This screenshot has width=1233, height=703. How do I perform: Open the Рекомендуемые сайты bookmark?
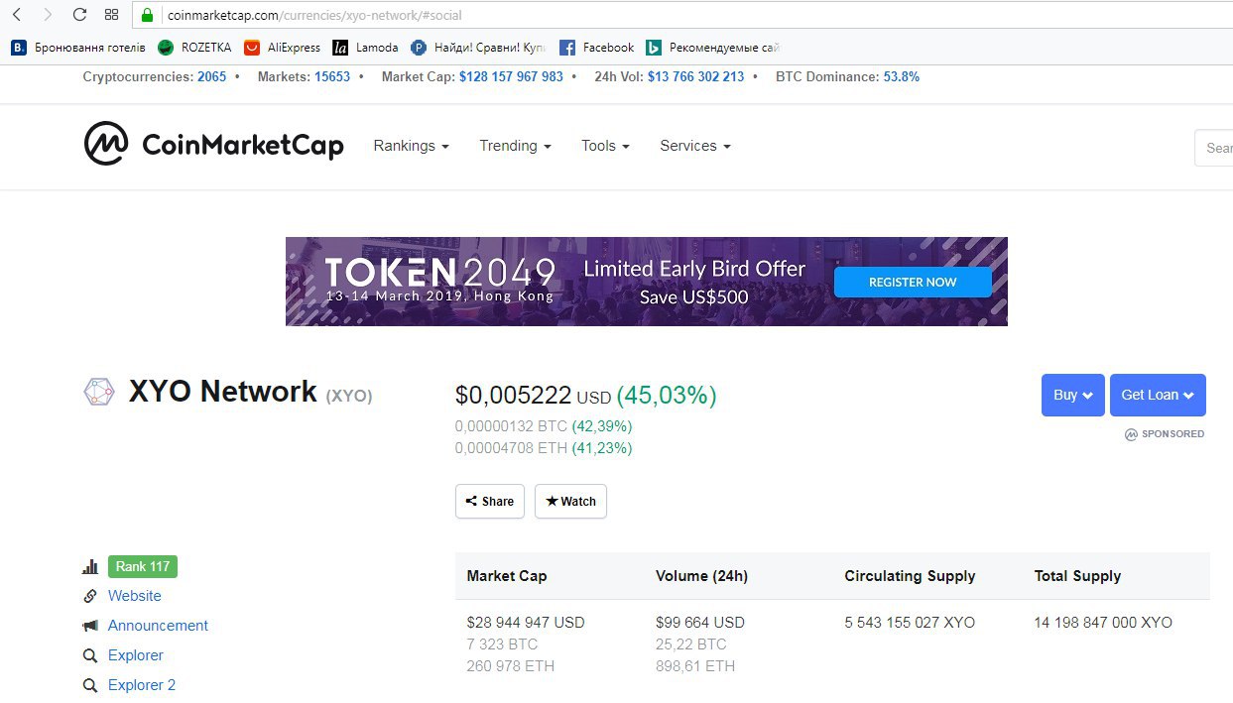(713, 48)
